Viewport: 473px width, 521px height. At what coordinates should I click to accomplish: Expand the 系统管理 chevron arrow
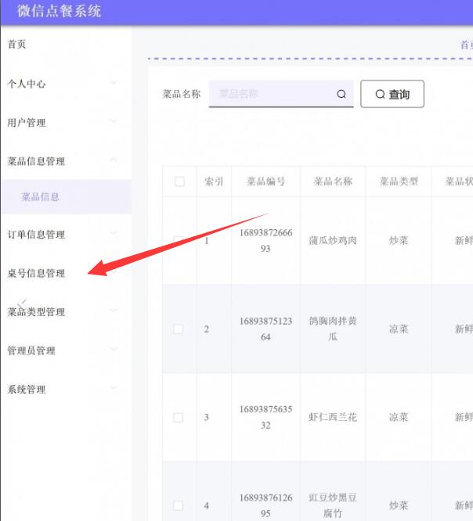pyautogui.click(x=114, y=388)
